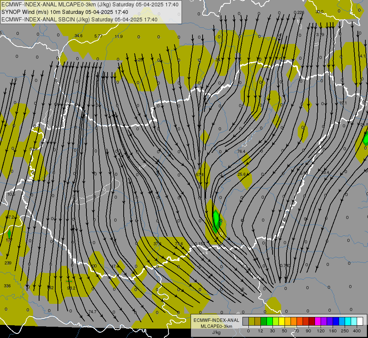Click the legend tick label 400
The height and width of the screenshot is (338, 368).
tap(357, 331)
